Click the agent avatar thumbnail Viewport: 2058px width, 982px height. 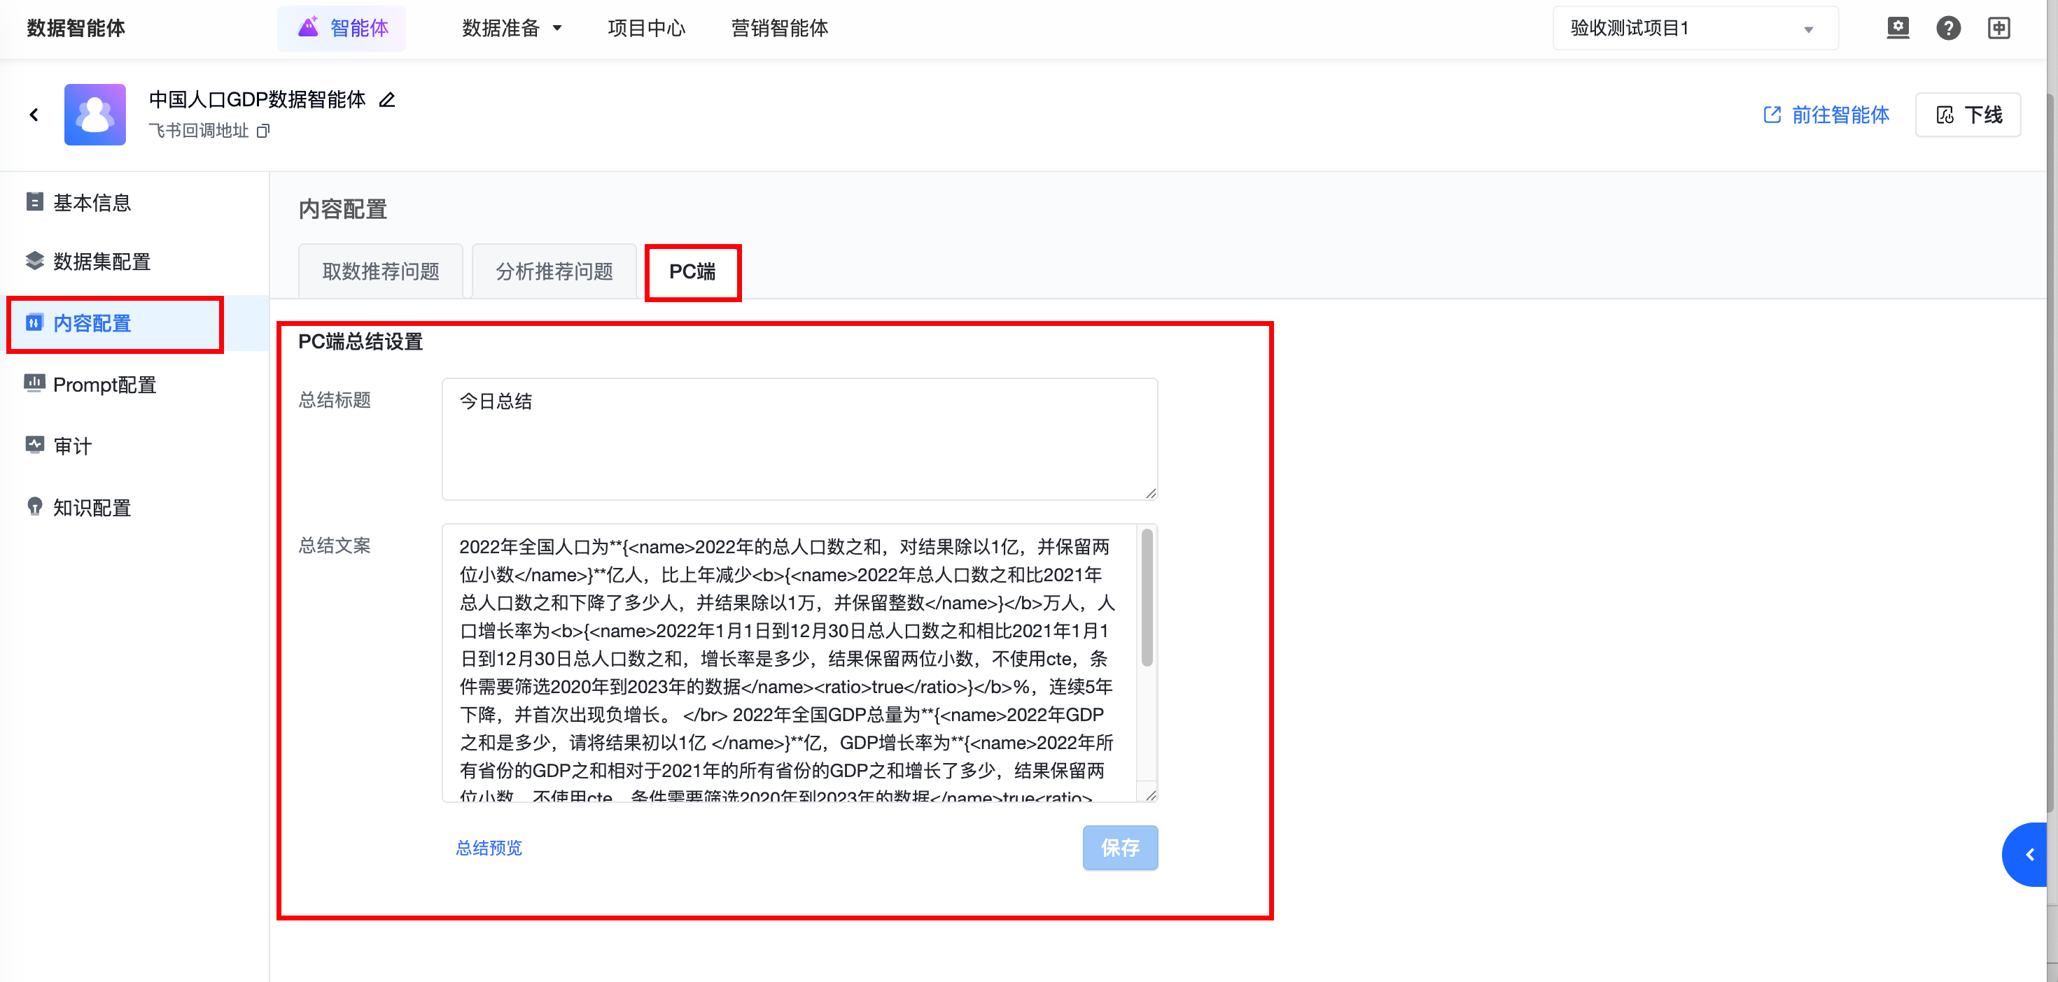95,115
